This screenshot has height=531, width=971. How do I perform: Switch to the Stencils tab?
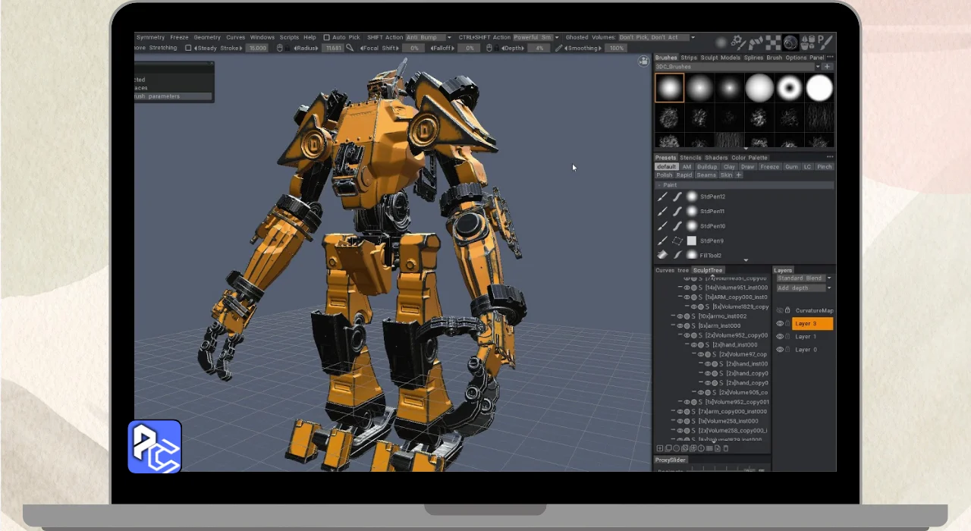690,158
